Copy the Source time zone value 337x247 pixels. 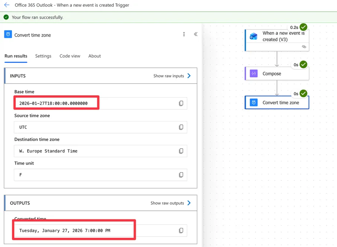181,127
